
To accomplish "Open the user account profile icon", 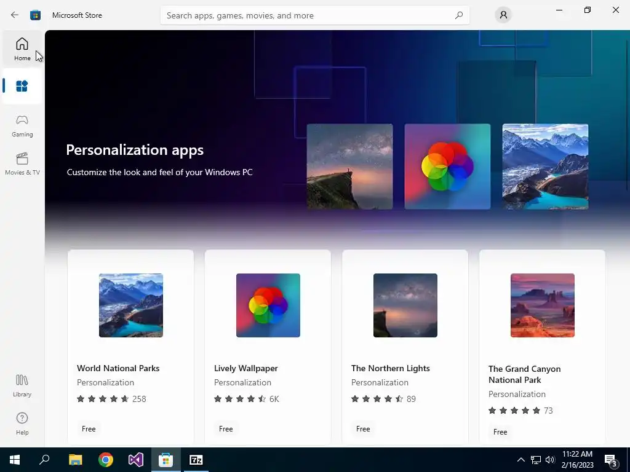I will (x=503, y=15).
